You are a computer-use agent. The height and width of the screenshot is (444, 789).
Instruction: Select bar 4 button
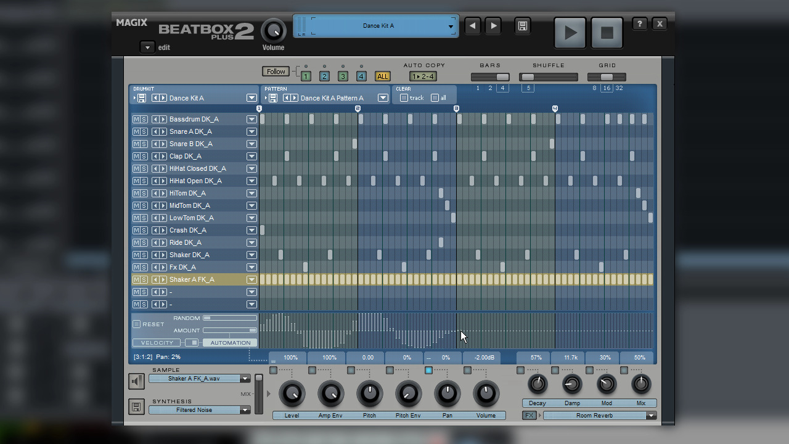361,76
